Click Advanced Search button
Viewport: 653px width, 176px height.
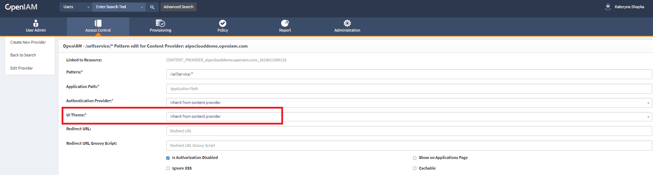pos(178,7)
